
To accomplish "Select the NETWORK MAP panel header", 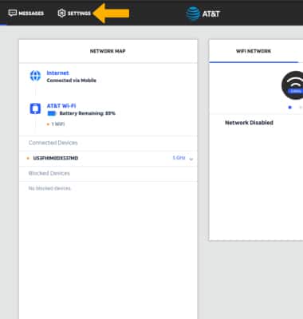I will (108, 51).
